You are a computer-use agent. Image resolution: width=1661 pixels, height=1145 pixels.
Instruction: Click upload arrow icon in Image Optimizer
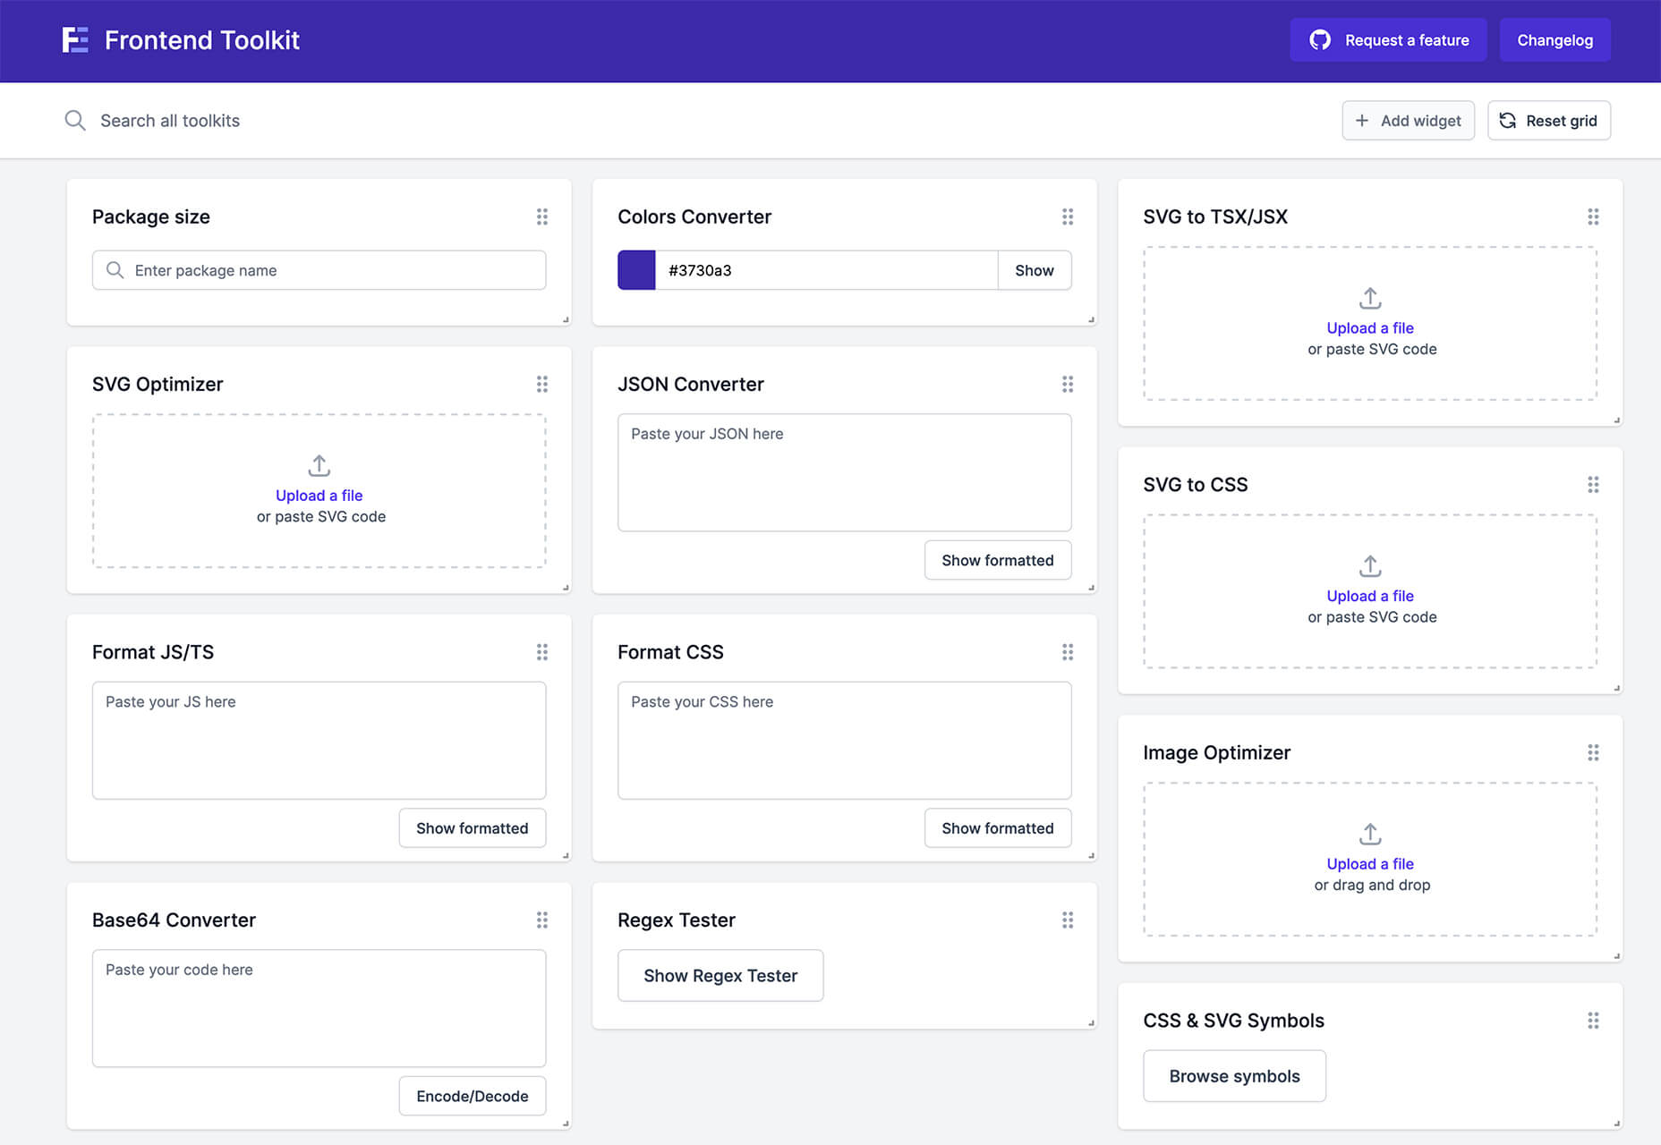tap(1370, 834)
